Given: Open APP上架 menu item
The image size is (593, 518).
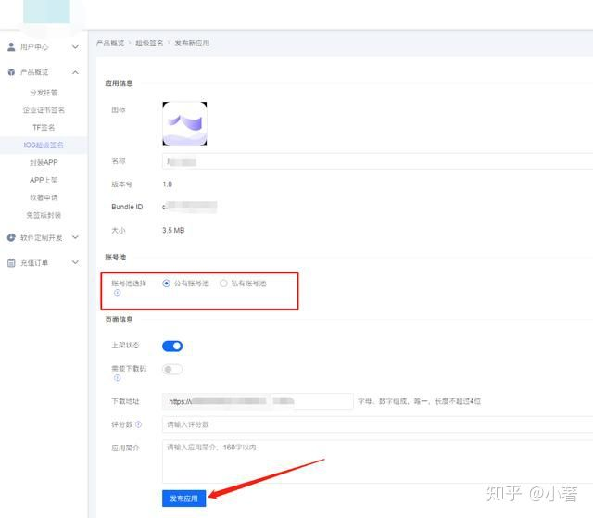Looking at the screenshot, I should [44, 180].
